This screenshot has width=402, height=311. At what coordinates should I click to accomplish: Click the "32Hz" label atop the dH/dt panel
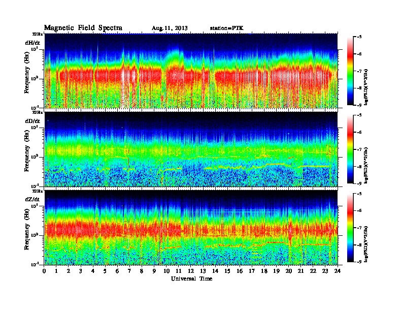(38, 34)
